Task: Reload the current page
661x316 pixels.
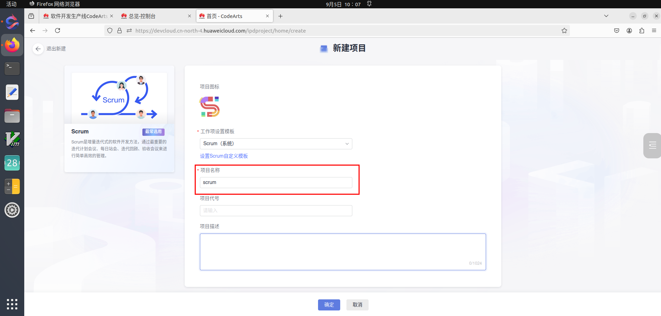Action: pyautogui.click(x=58, y=30)
